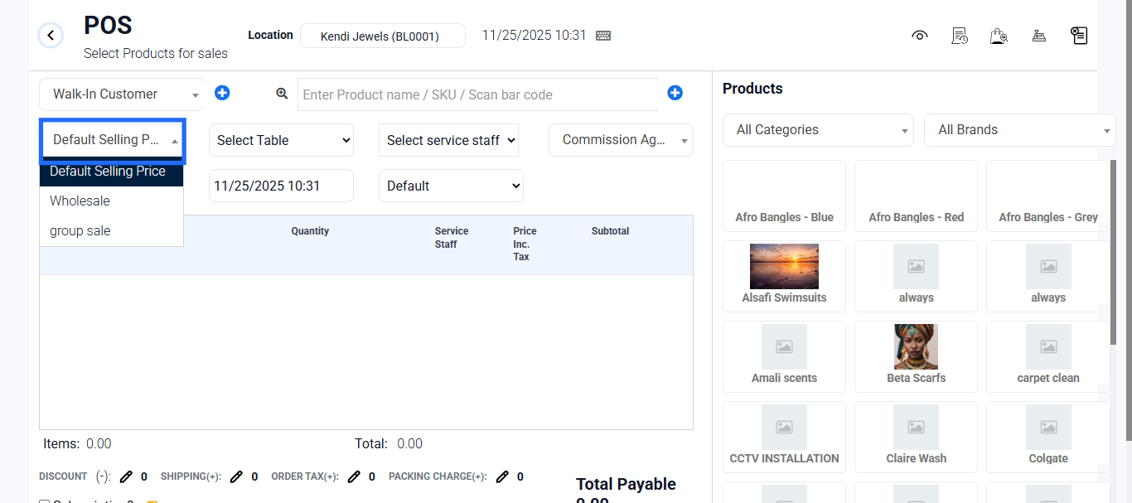Click the eye view icon in header
This screenshot has width=1132, height=503.
[919, 36]
